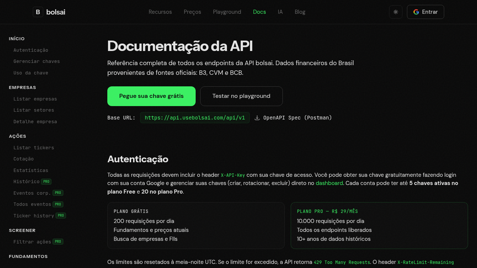
Task: Open Listar empresas in the sidebar
Action: click(35, 99)
